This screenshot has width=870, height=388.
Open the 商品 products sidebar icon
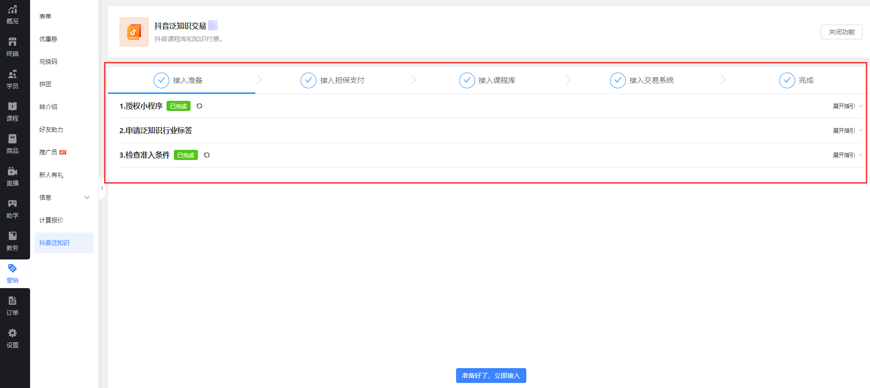pyautogui.click(x=12, y=144)
